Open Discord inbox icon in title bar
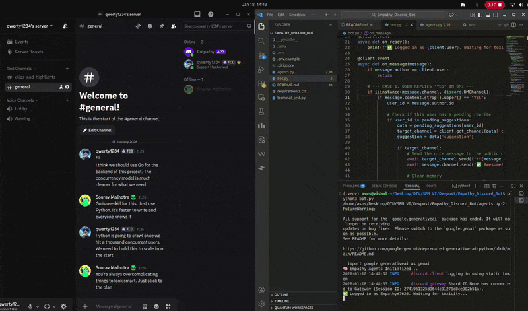The height and width of the screenshot is (311, 528). coord(197,14)
